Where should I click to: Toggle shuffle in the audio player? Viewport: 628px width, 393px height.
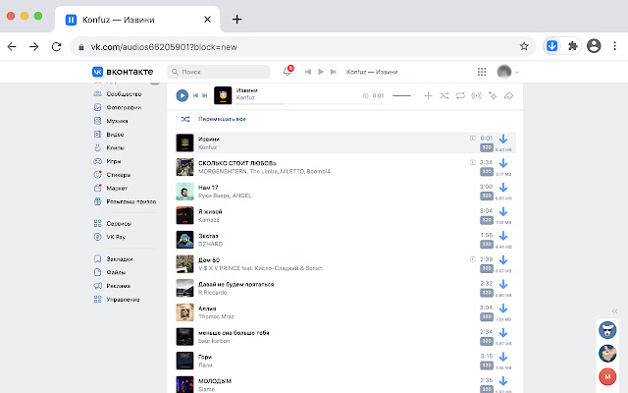444,95
